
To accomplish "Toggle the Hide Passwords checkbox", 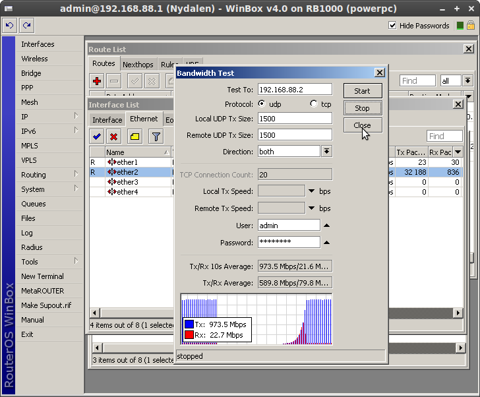I will tap(392, 26).
